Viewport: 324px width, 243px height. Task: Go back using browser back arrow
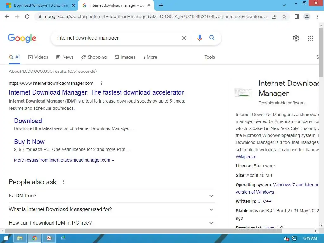coord(7,16)
